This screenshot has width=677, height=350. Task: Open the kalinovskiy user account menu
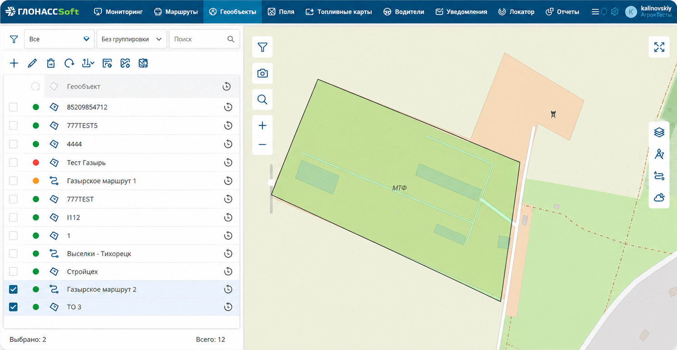click(648, 12)
